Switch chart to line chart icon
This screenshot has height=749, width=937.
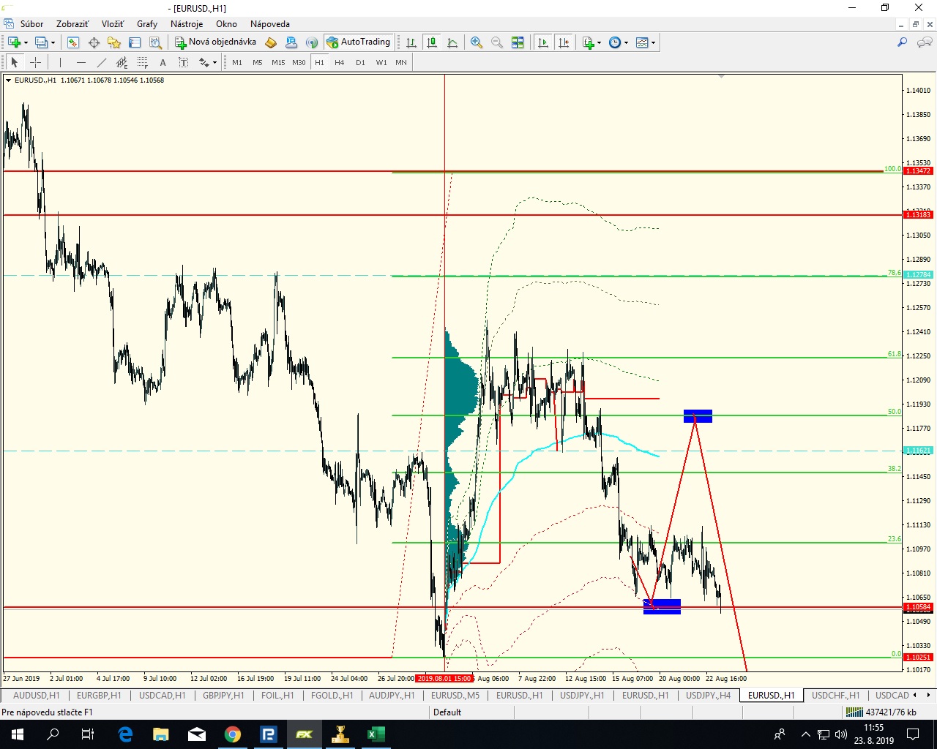(x=452, y=42)
